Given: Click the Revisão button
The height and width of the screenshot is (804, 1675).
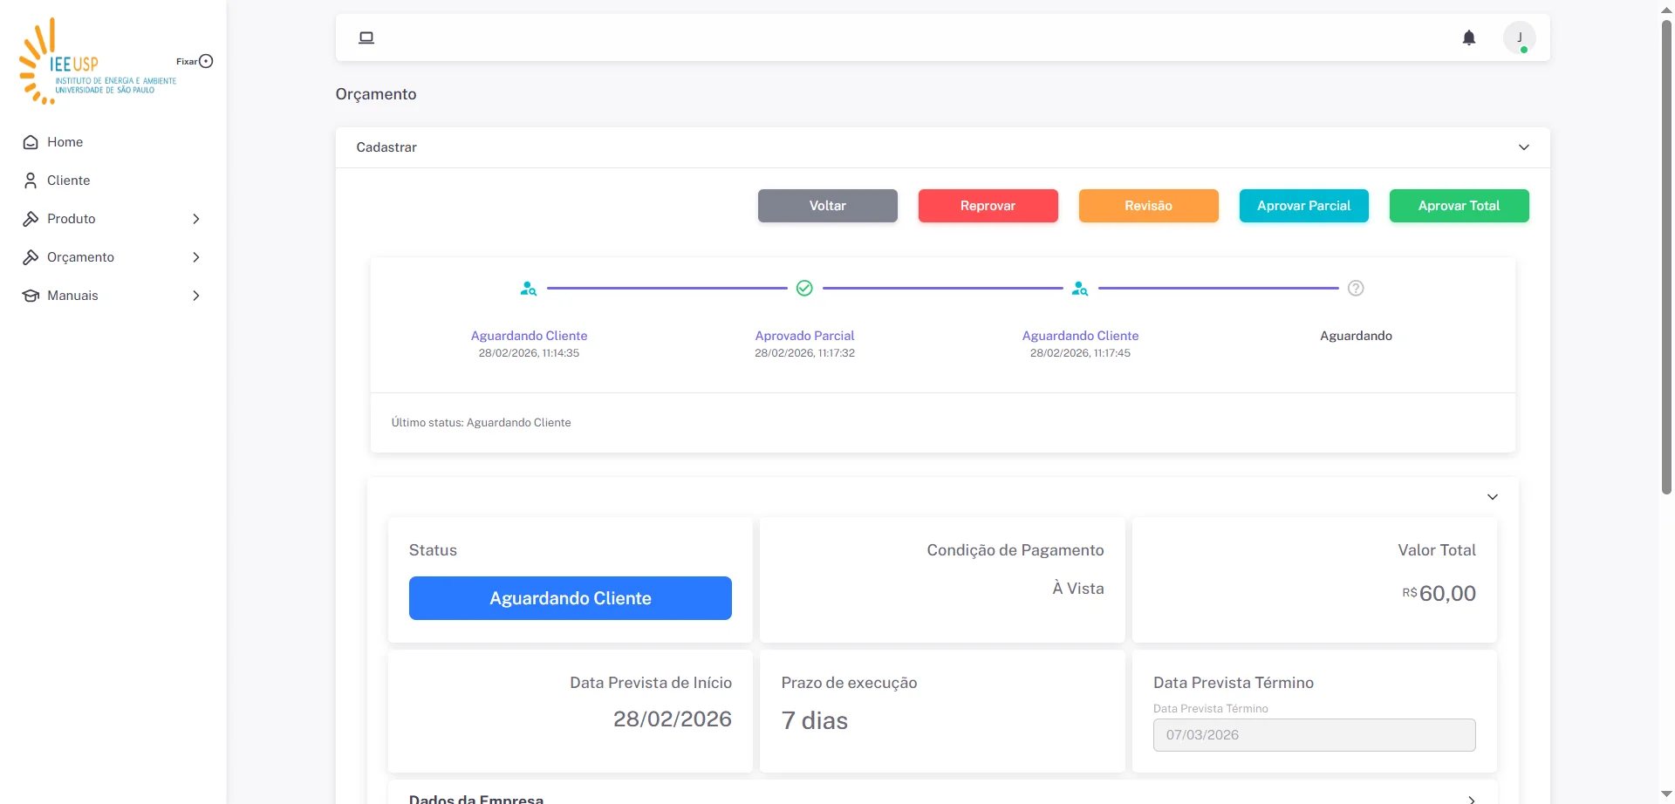Looking at the screenshot, I should (1149, 206).
